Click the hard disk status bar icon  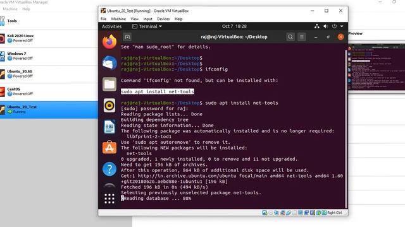tap(265, 212)
